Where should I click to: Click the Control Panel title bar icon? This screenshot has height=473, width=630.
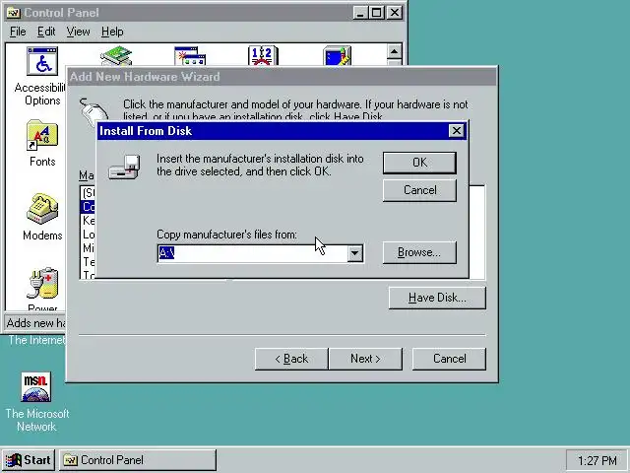click(x=13, y=13)
